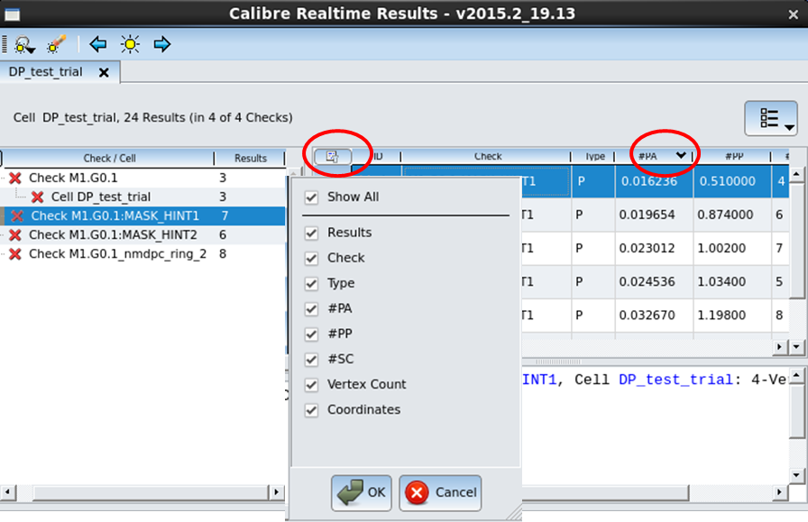Select Check M1.G0.1:MASK_HINT2 row
The width and height of the screenshot is (808, 522).
click(x=142, y=235)
